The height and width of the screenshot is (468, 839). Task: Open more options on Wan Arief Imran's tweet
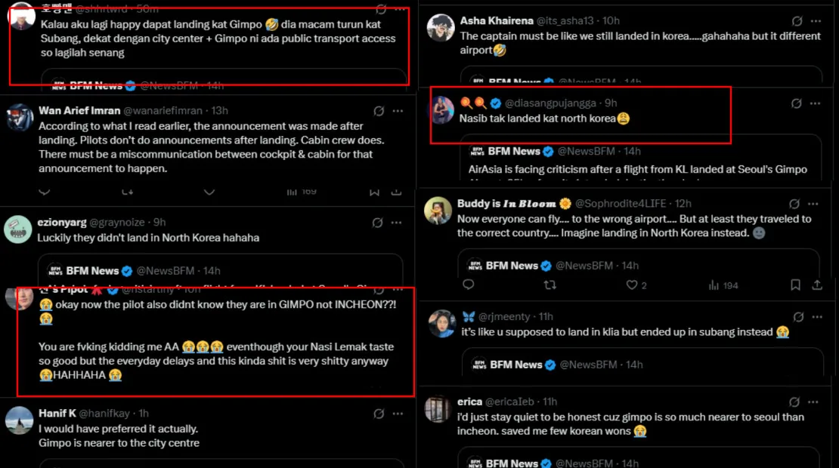tap(398, 111)
